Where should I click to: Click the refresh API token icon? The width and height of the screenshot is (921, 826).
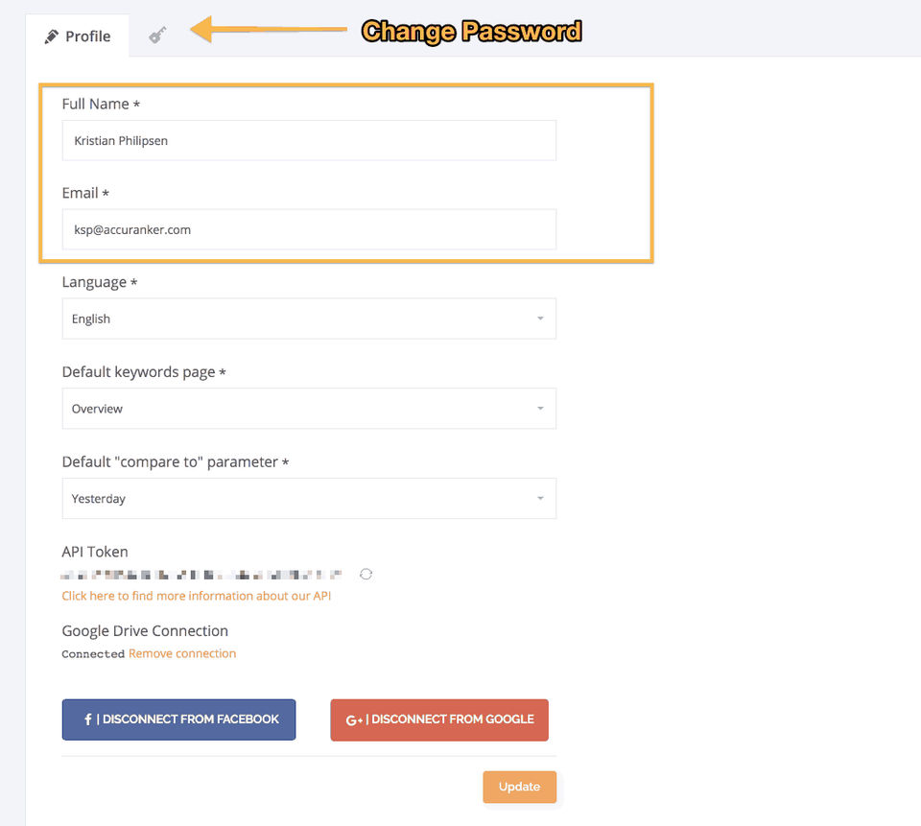point(366,574)
